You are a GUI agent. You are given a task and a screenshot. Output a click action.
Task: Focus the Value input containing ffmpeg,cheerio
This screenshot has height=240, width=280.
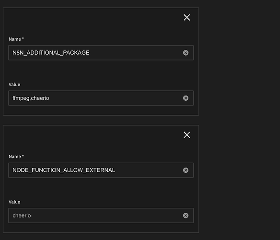(x=101, y=98)
